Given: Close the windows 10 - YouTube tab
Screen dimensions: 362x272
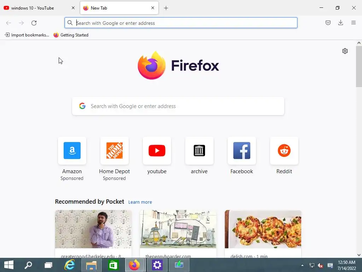Looking at the screenshot, I should [x=73, y=8].
